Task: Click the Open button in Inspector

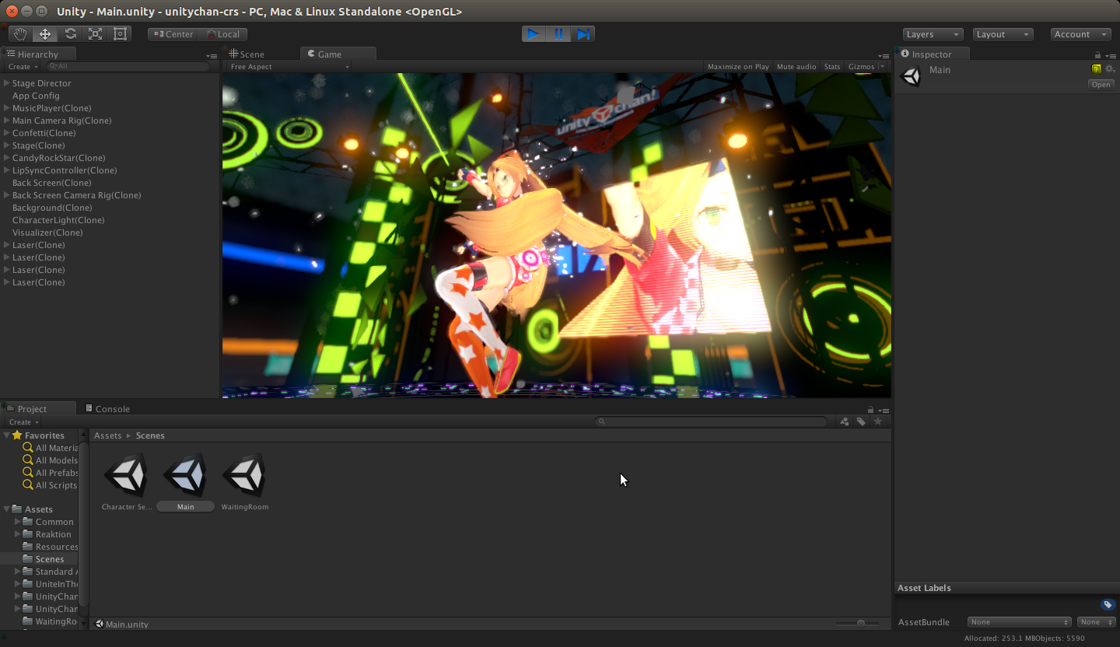Action: pyautogui.click(x=1101, y=85)
